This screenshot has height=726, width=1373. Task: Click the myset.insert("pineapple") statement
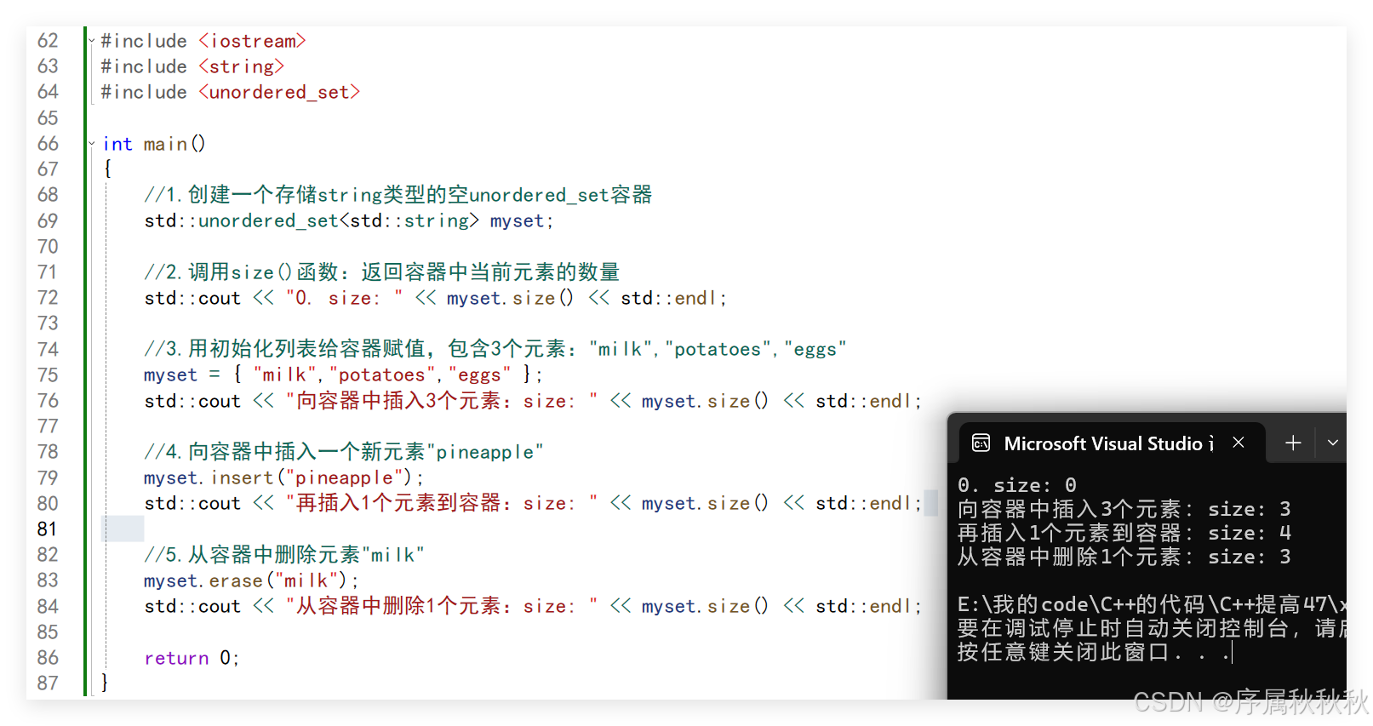[x=283, y=477]
